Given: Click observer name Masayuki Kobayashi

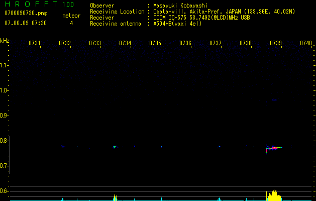Looking at the screenshot, I should pyautogui.click(x=180, y=6).
